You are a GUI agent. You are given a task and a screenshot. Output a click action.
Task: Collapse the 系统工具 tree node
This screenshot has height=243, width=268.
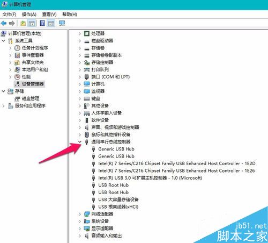3,41
